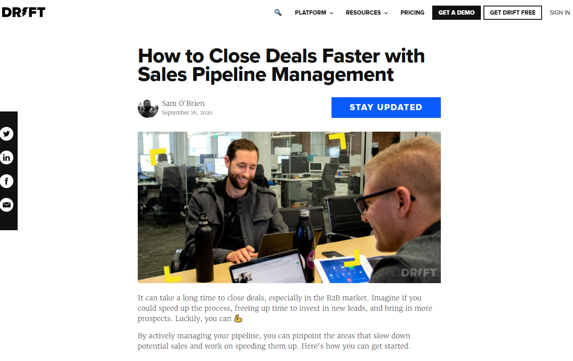Share article via email envelope icon
573x361 pixels.
coord(6,205)
